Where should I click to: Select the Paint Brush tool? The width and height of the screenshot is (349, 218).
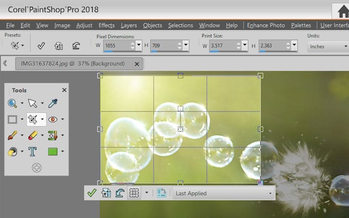coord(12,135)
